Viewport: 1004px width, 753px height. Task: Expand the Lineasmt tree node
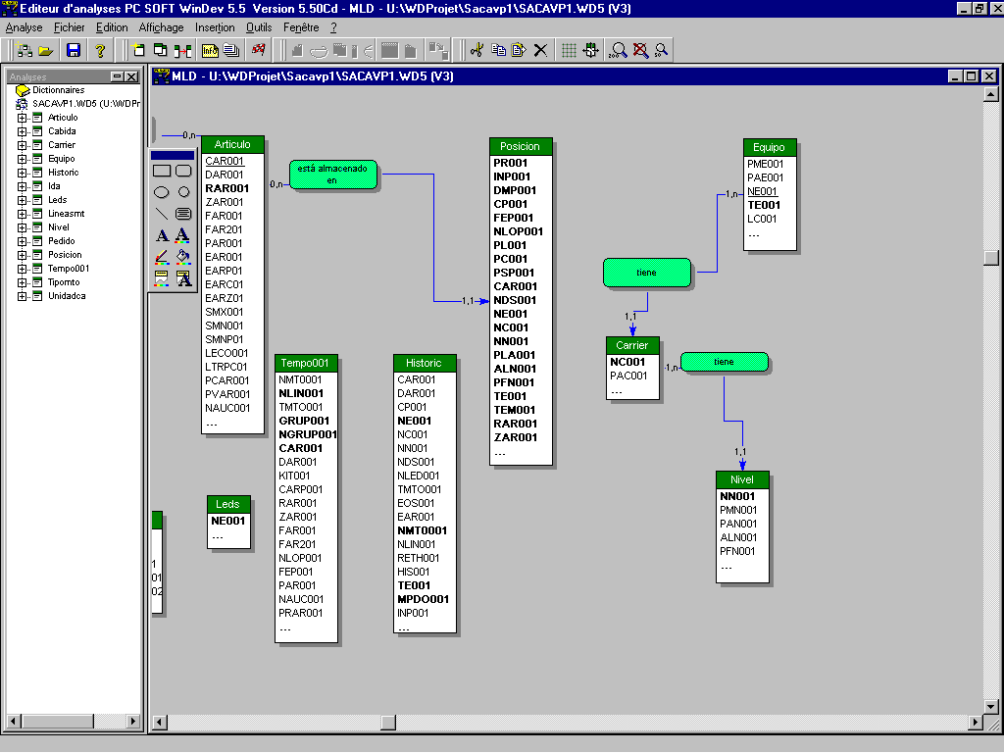[x=22, y=214]
